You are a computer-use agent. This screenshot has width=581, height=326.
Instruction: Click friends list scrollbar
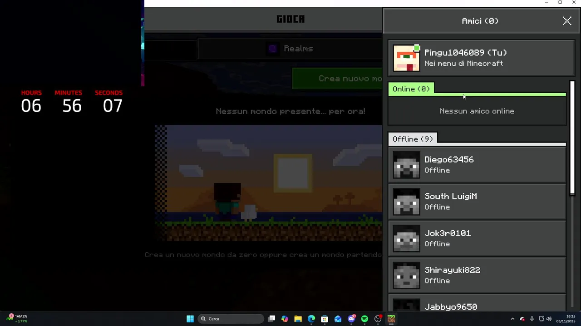572,138
